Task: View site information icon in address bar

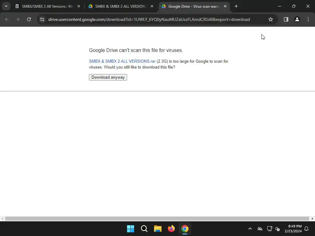Action: coord(42,19)
